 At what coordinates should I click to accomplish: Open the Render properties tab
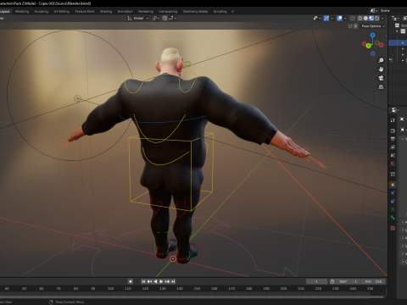[x=393, y=130]
